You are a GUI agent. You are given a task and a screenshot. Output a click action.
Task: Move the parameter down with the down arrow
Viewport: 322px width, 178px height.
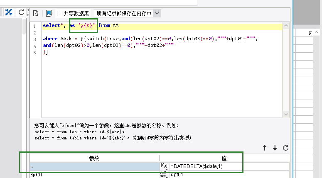click(275, 148)
